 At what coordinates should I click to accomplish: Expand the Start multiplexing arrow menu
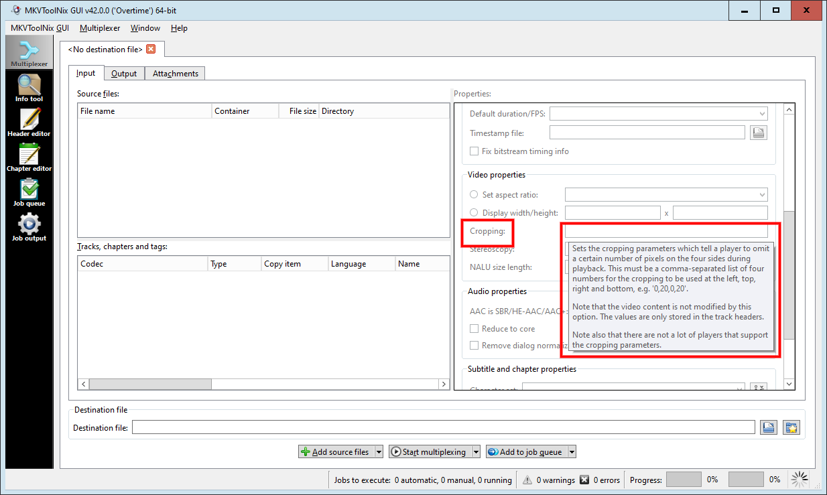pyautogui.click(x=476, y=452)
